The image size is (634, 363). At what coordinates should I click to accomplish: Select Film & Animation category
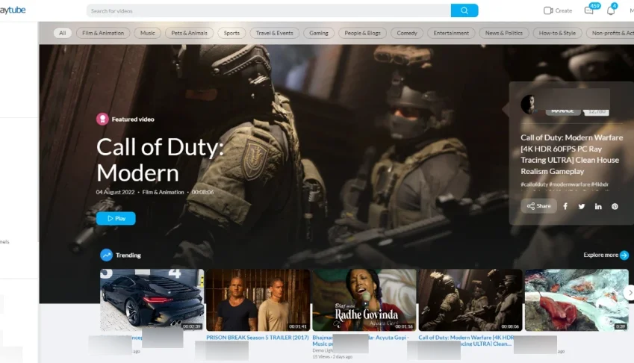[x=103, y=33]
